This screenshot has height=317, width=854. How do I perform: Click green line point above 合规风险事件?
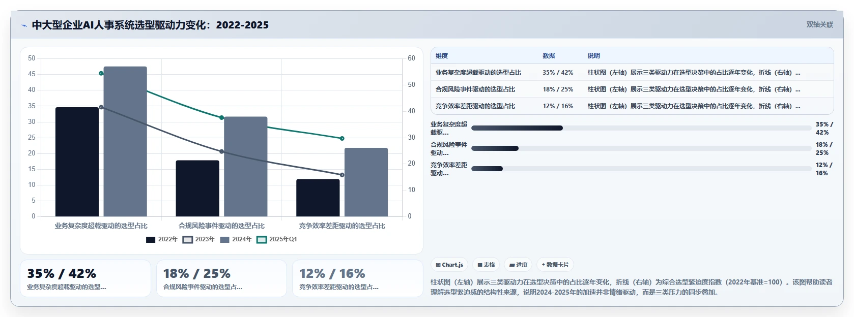pyautogui.click(x=221, y=117)
